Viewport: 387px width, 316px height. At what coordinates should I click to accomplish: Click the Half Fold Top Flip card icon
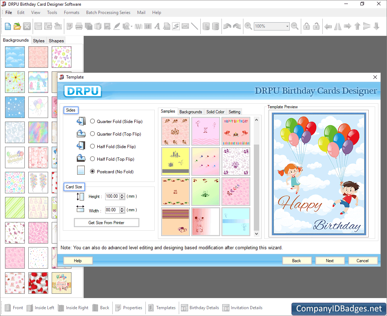pos(81,158)
